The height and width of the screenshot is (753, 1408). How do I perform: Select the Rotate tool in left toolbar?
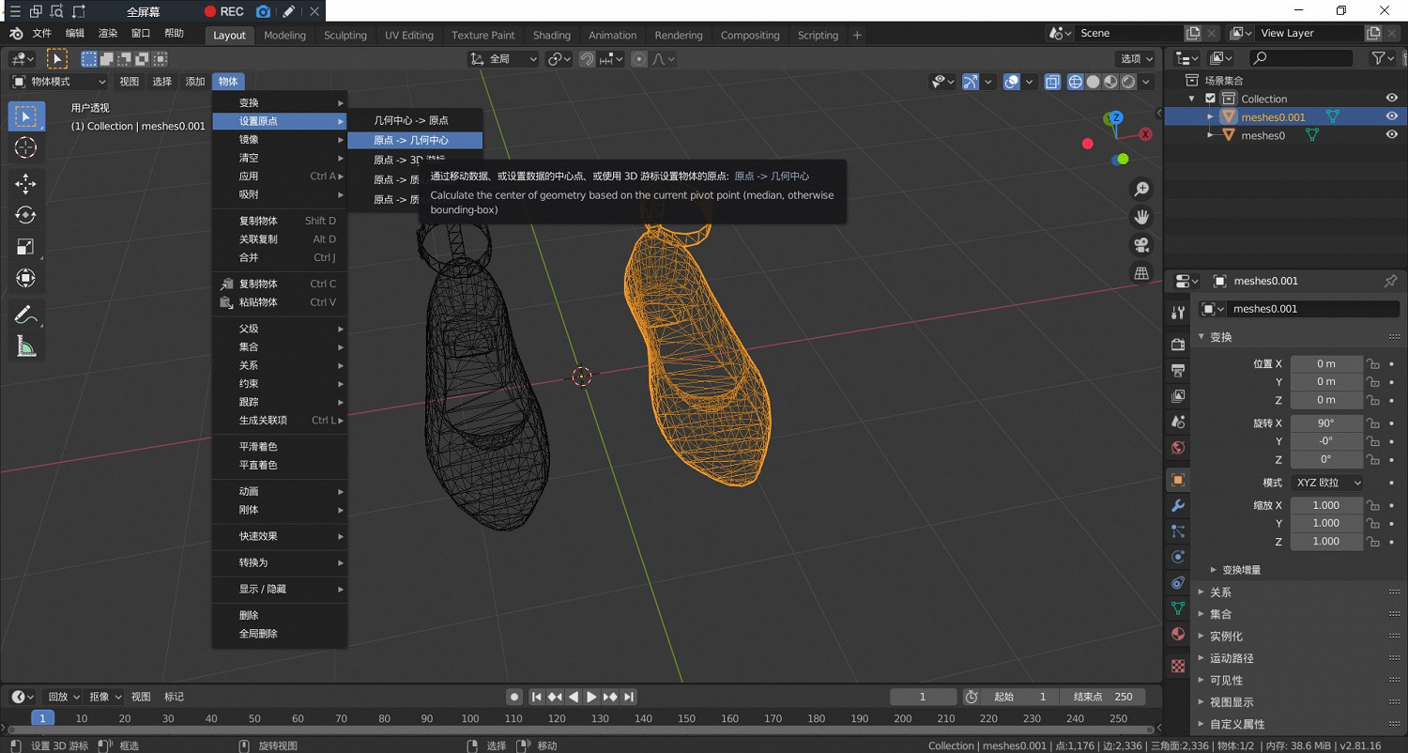click(25, 215)
